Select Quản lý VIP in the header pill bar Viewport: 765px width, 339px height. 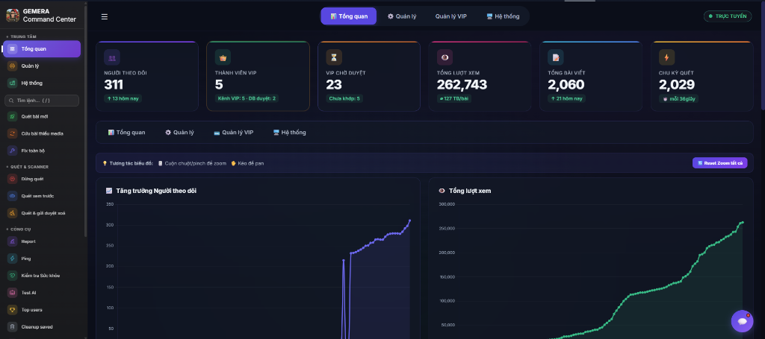[x=451, y=16]
